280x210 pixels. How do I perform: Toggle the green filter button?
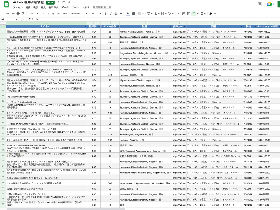click(194, 13)
